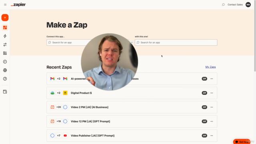This screenshot has width=256, height=144.
Task: Open the Help question mark icon
Action: (5, 79)
